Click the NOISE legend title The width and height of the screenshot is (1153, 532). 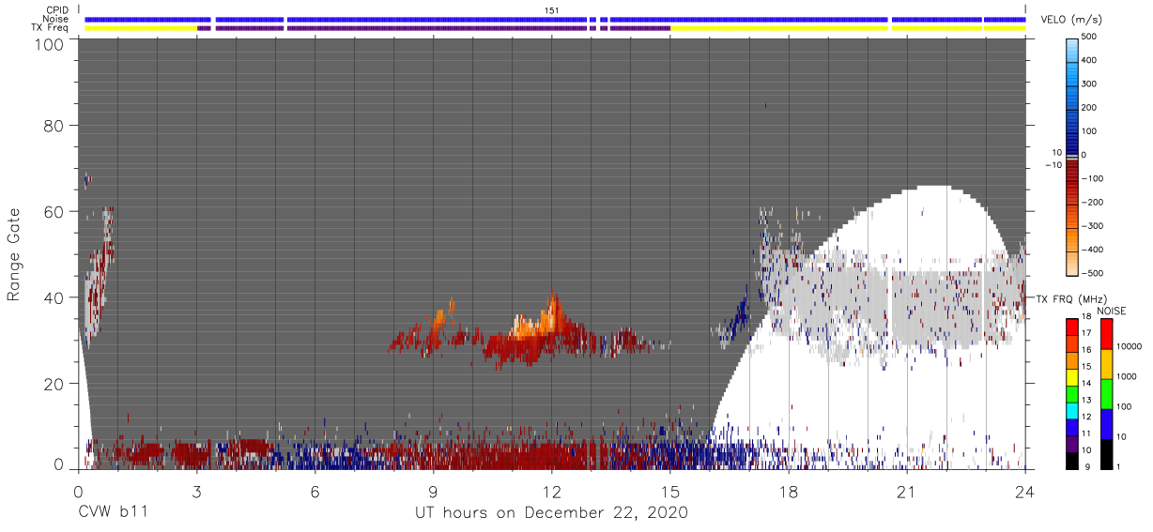pyautogui.click(x=1111, y=311)
